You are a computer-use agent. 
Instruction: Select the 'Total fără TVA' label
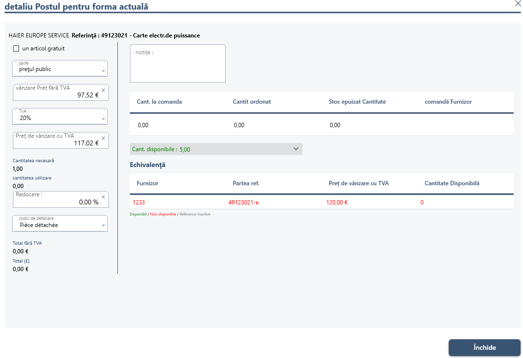27,243
